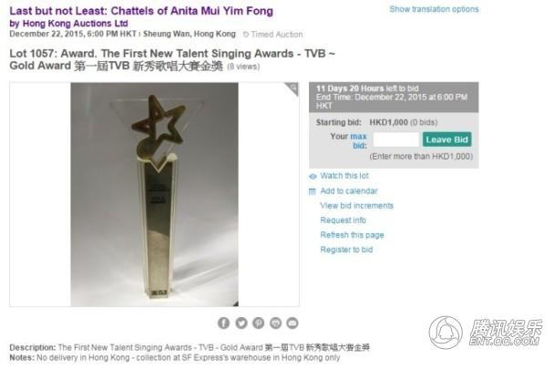The image size is (554, 369).
Task: Click the fourth round share icon
Action: point(275,323)
